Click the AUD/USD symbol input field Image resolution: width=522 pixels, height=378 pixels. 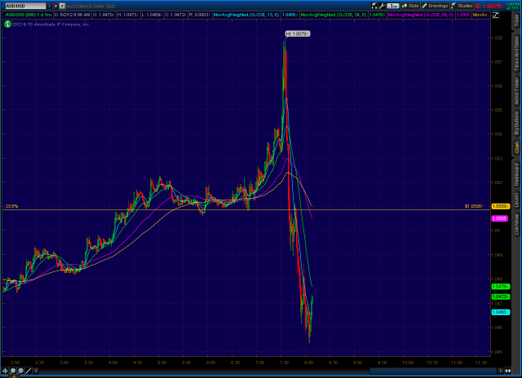coord(25,6)
